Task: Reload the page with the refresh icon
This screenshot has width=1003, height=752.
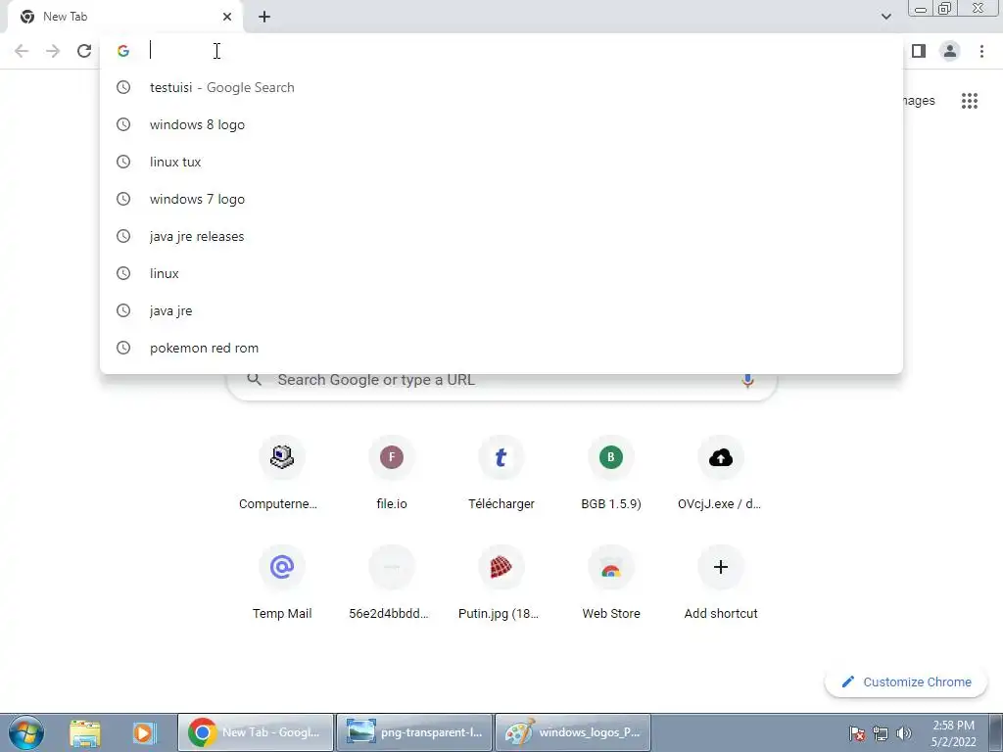Action: pos(84,51)
